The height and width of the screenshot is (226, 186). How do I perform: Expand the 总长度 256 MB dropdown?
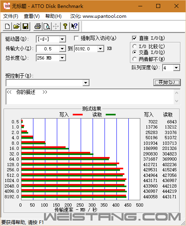pyautogui.click(x=62, y=58)
